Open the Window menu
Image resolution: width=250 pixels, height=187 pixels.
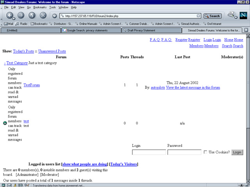point(63,7)
